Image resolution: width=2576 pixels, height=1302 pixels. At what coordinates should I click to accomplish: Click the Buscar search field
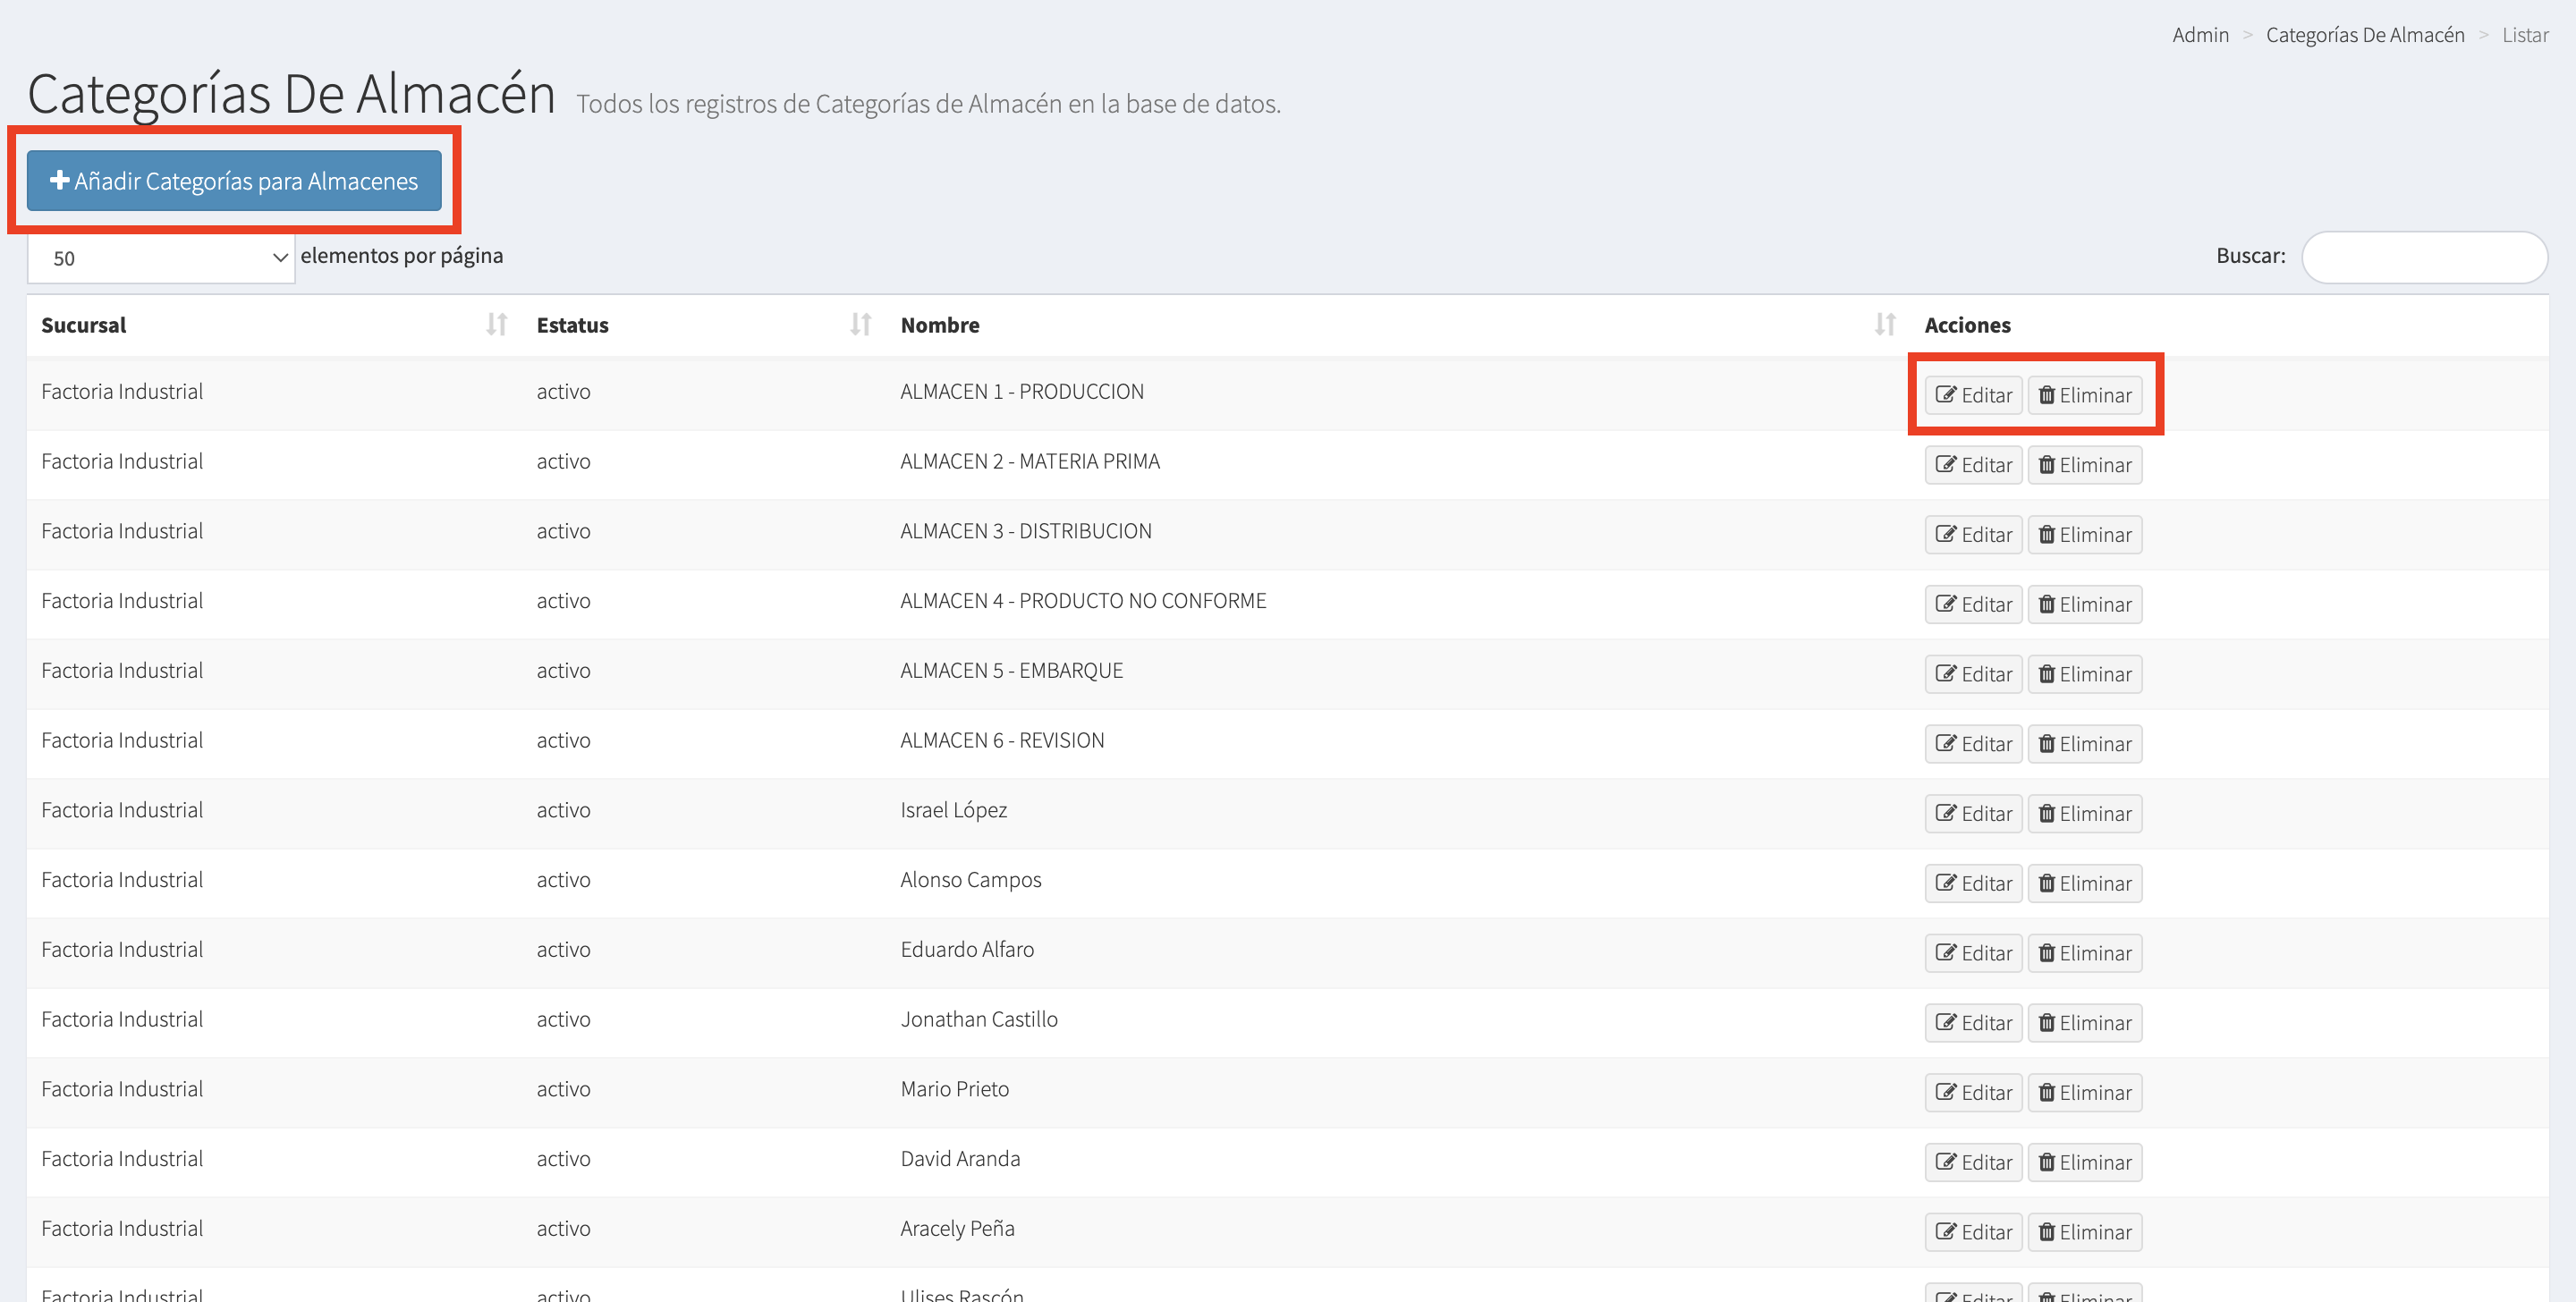[2423, 257]
